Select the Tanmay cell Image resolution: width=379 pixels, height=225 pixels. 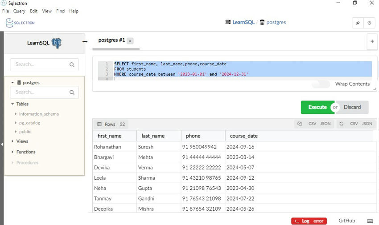coord(115,199)
